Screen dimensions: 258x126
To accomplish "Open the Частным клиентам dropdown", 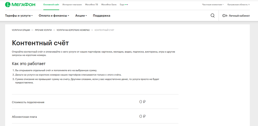I will pos(213,5).
